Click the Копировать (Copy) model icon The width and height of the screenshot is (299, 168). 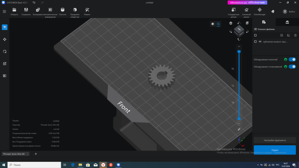38,11
